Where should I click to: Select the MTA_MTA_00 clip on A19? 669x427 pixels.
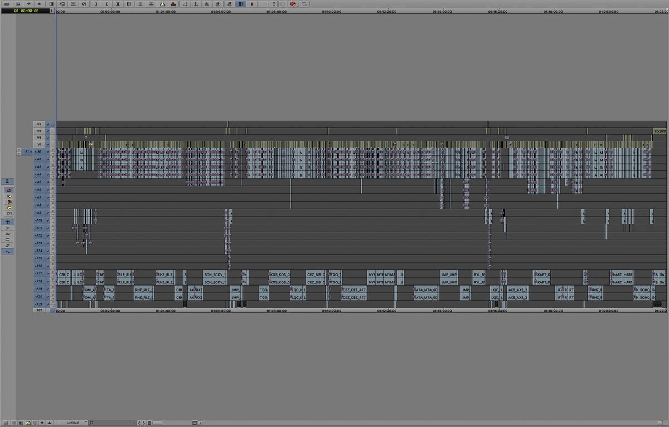(x=426, y=289)
